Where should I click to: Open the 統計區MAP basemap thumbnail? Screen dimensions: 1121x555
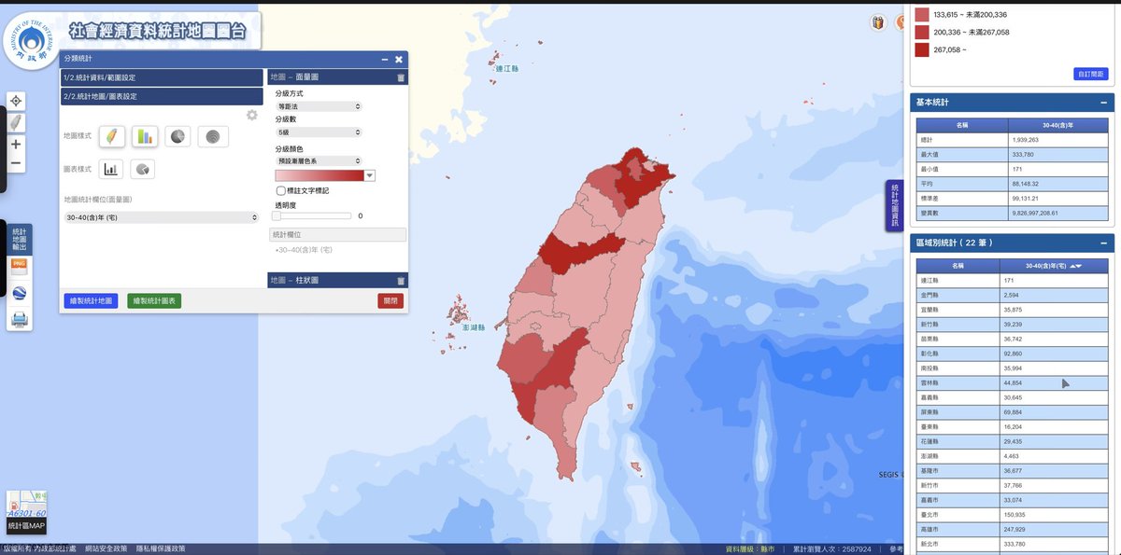point(26,512)
